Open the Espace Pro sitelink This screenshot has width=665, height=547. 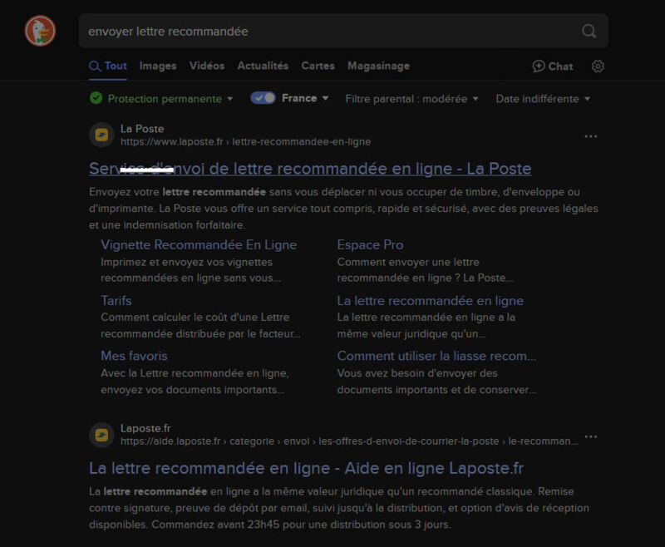(x=370, y=244)
